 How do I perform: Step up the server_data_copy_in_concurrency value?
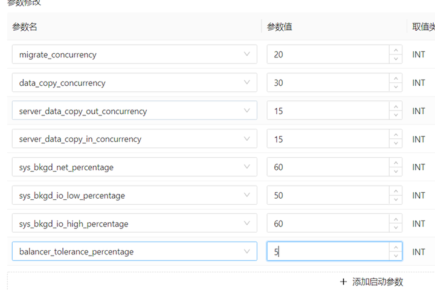[x=396, y=135]
